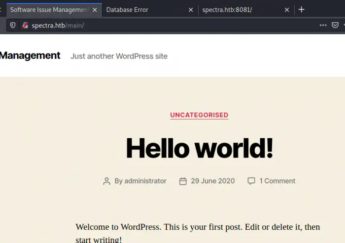Open the Hello world! post title

(x=199, y=148)
